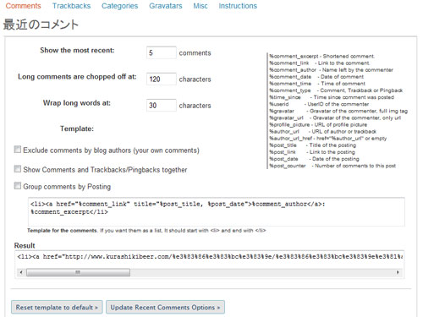This screenshot has width=423, height=317.
Task: Select the %post_link placeholder text
Action: pyautogui.click(x=283, y=152)
